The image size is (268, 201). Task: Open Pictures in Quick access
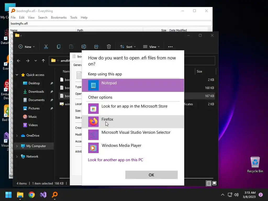[34, 108]
